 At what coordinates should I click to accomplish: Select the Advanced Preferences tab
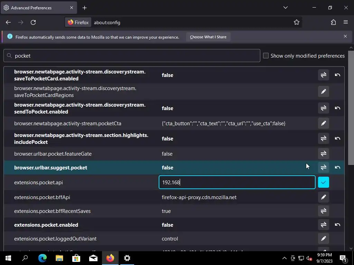(39, 8)
